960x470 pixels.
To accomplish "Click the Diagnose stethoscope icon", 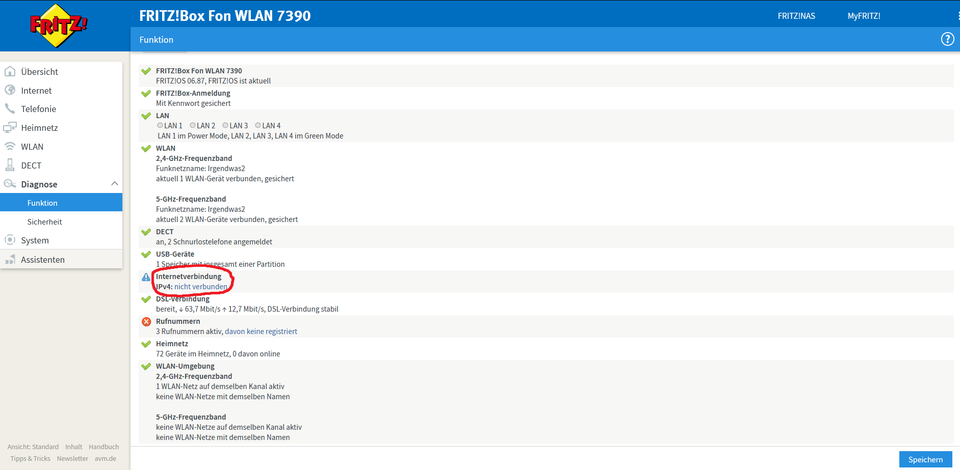I will tap(10, 184).
